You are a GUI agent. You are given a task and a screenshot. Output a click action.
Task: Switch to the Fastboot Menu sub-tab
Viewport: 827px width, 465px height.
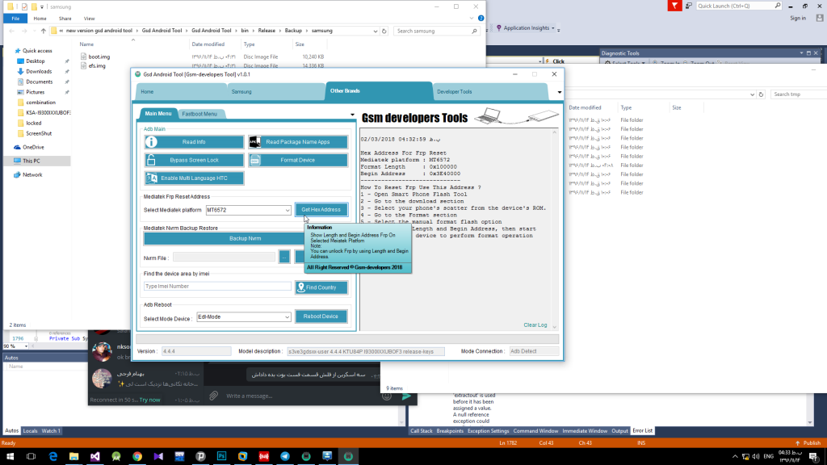[x=199, y=114]
